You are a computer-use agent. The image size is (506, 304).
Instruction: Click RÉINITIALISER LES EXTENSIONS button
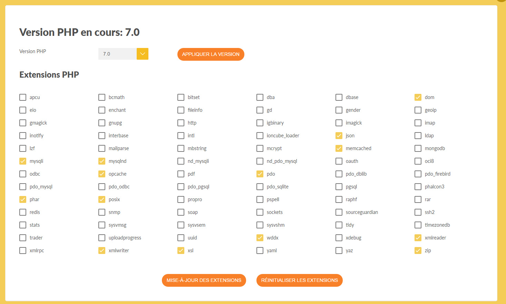(299, 280)
